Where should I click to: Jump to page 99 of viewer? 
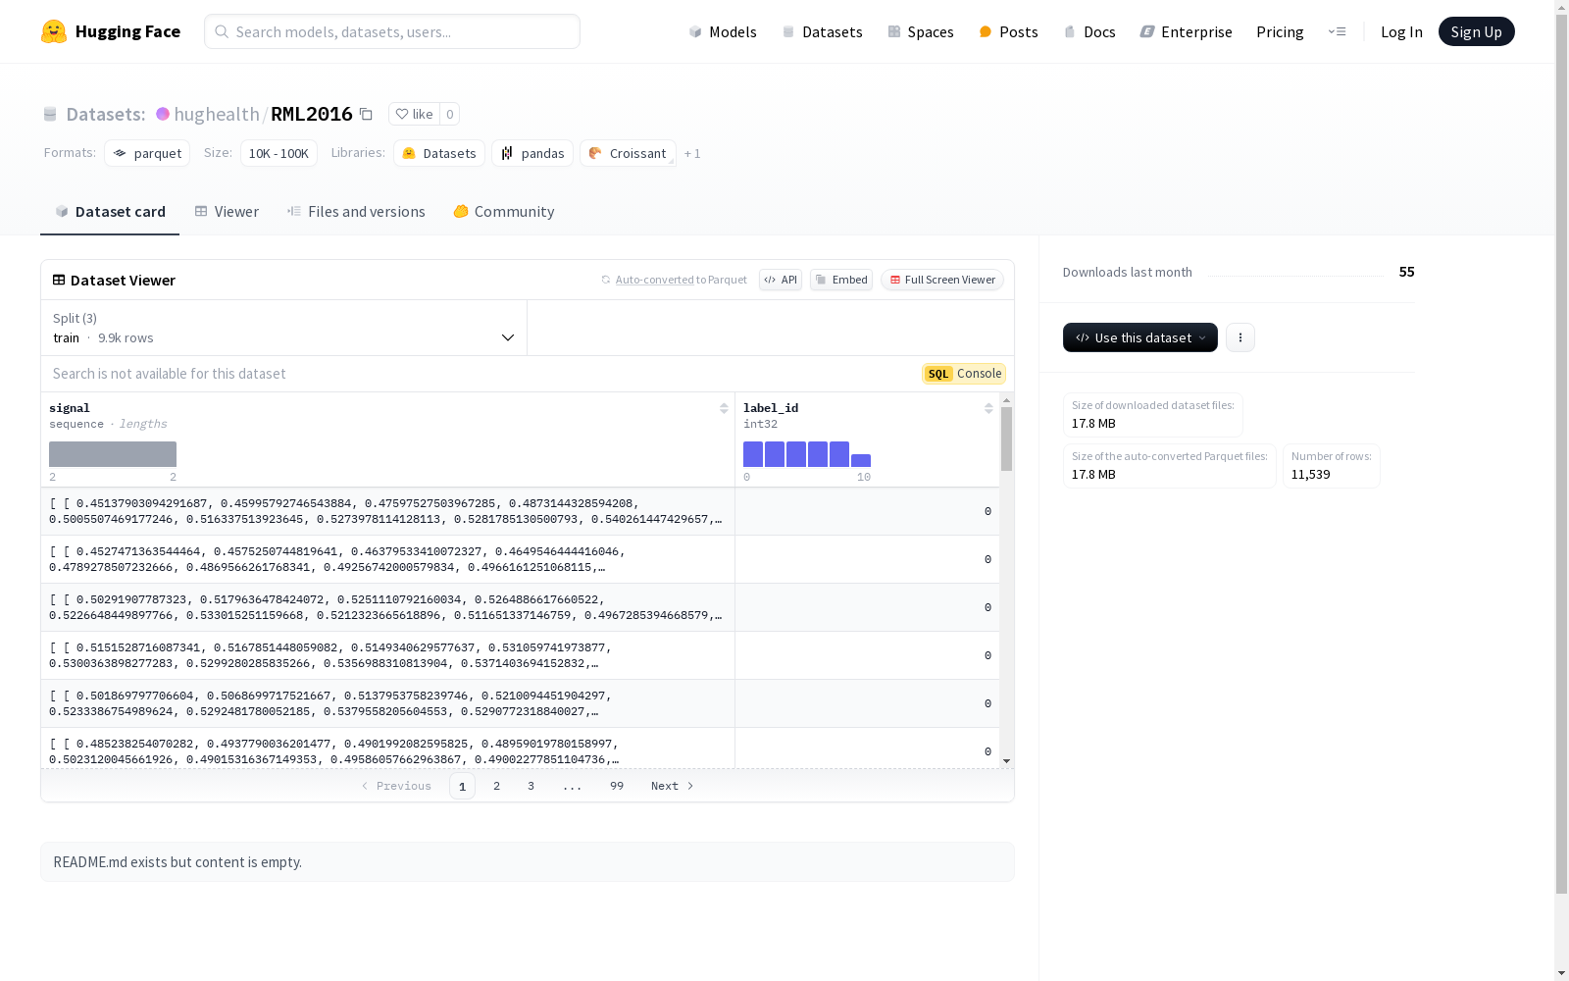(617, 786)
